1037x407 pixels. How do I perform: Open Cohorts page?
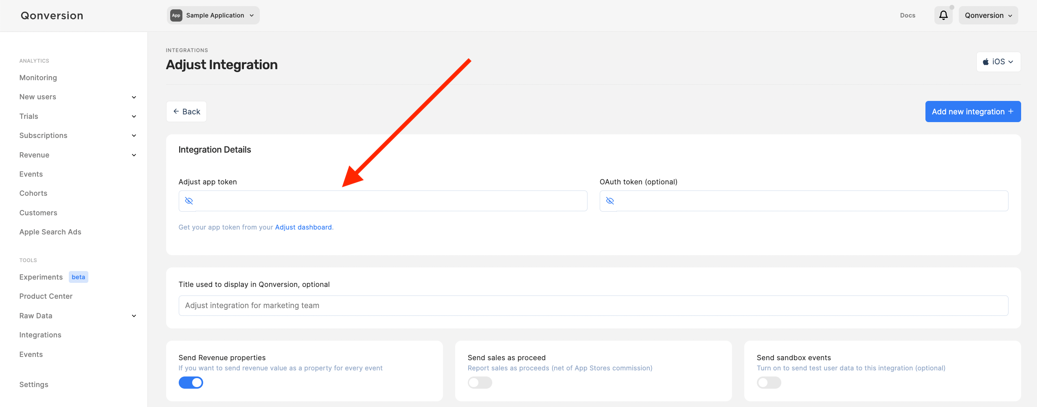pyautogui.click(x=33, y=193)
